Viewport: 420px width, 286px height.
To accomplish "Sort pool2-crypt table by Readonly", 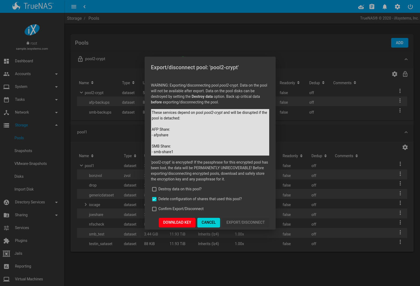I will click(290, 83).
